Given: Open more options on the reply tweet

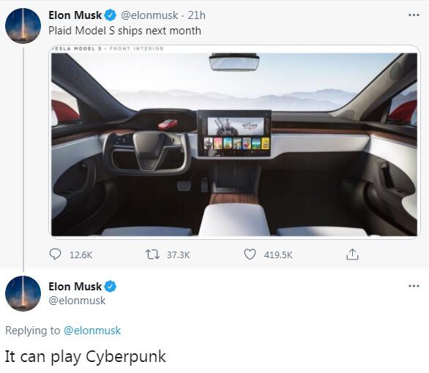Looking at the screenshot, I should 414,286.
